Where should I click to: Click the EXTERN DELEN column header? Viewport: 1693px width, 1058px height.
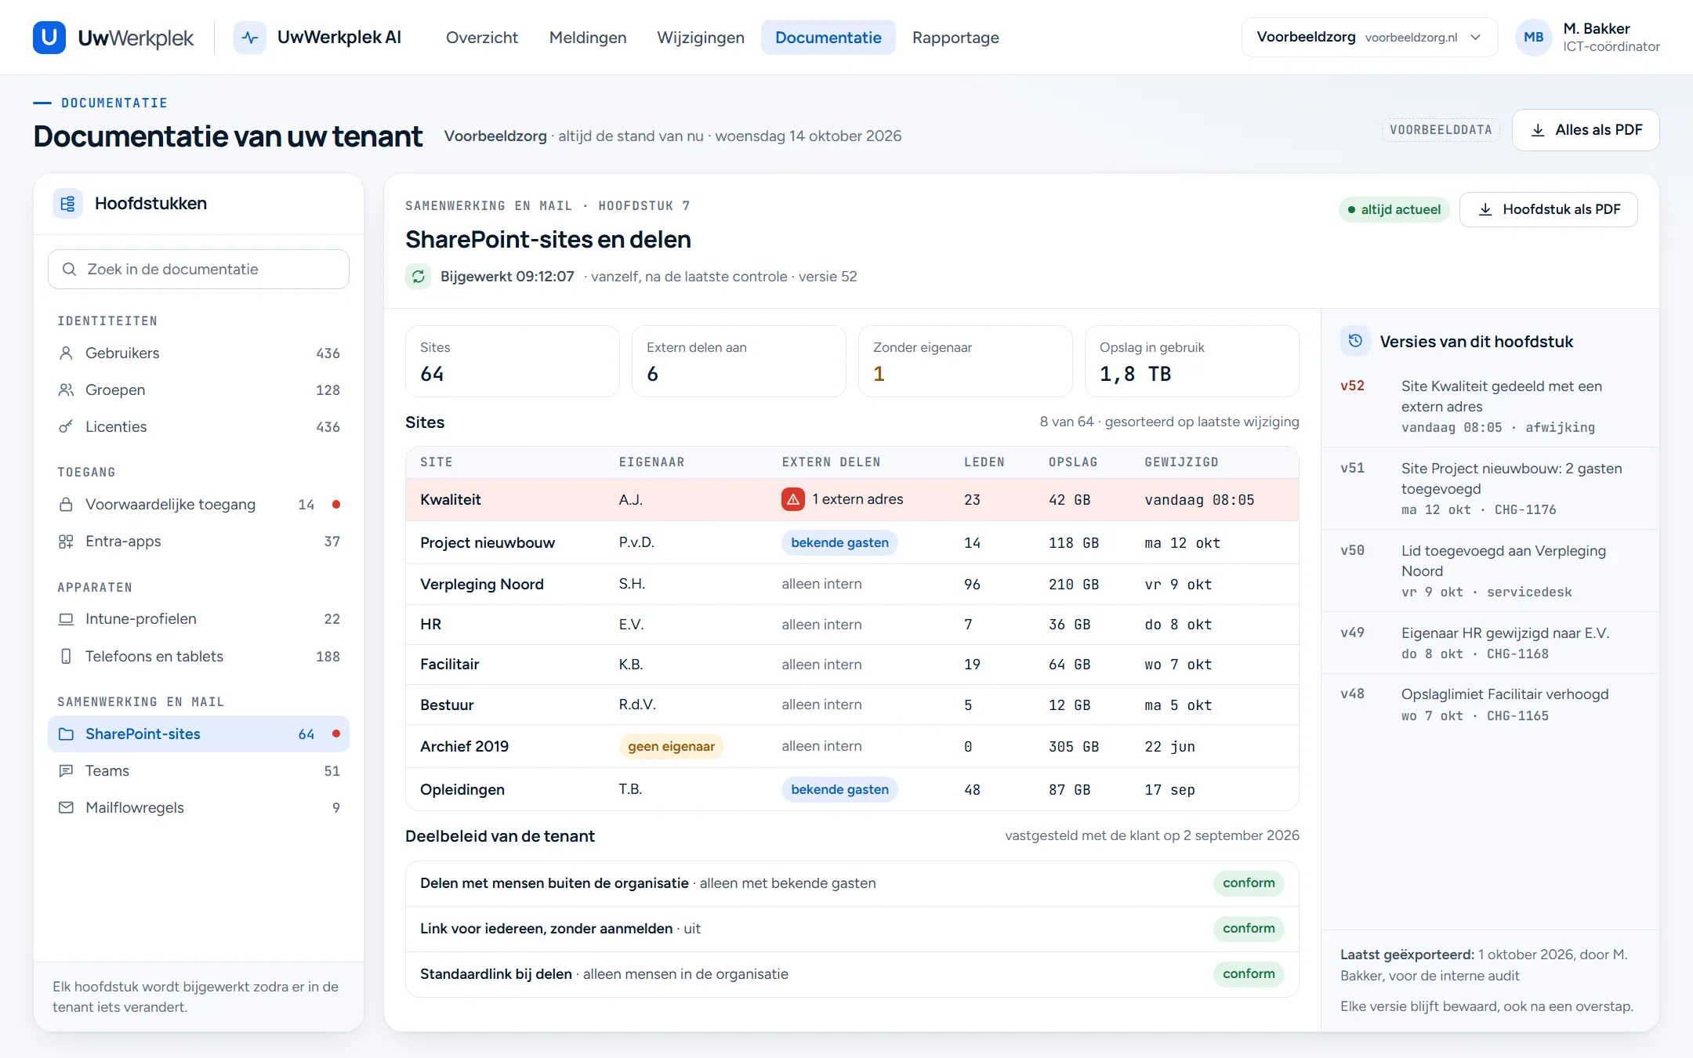tap(831, 462)
